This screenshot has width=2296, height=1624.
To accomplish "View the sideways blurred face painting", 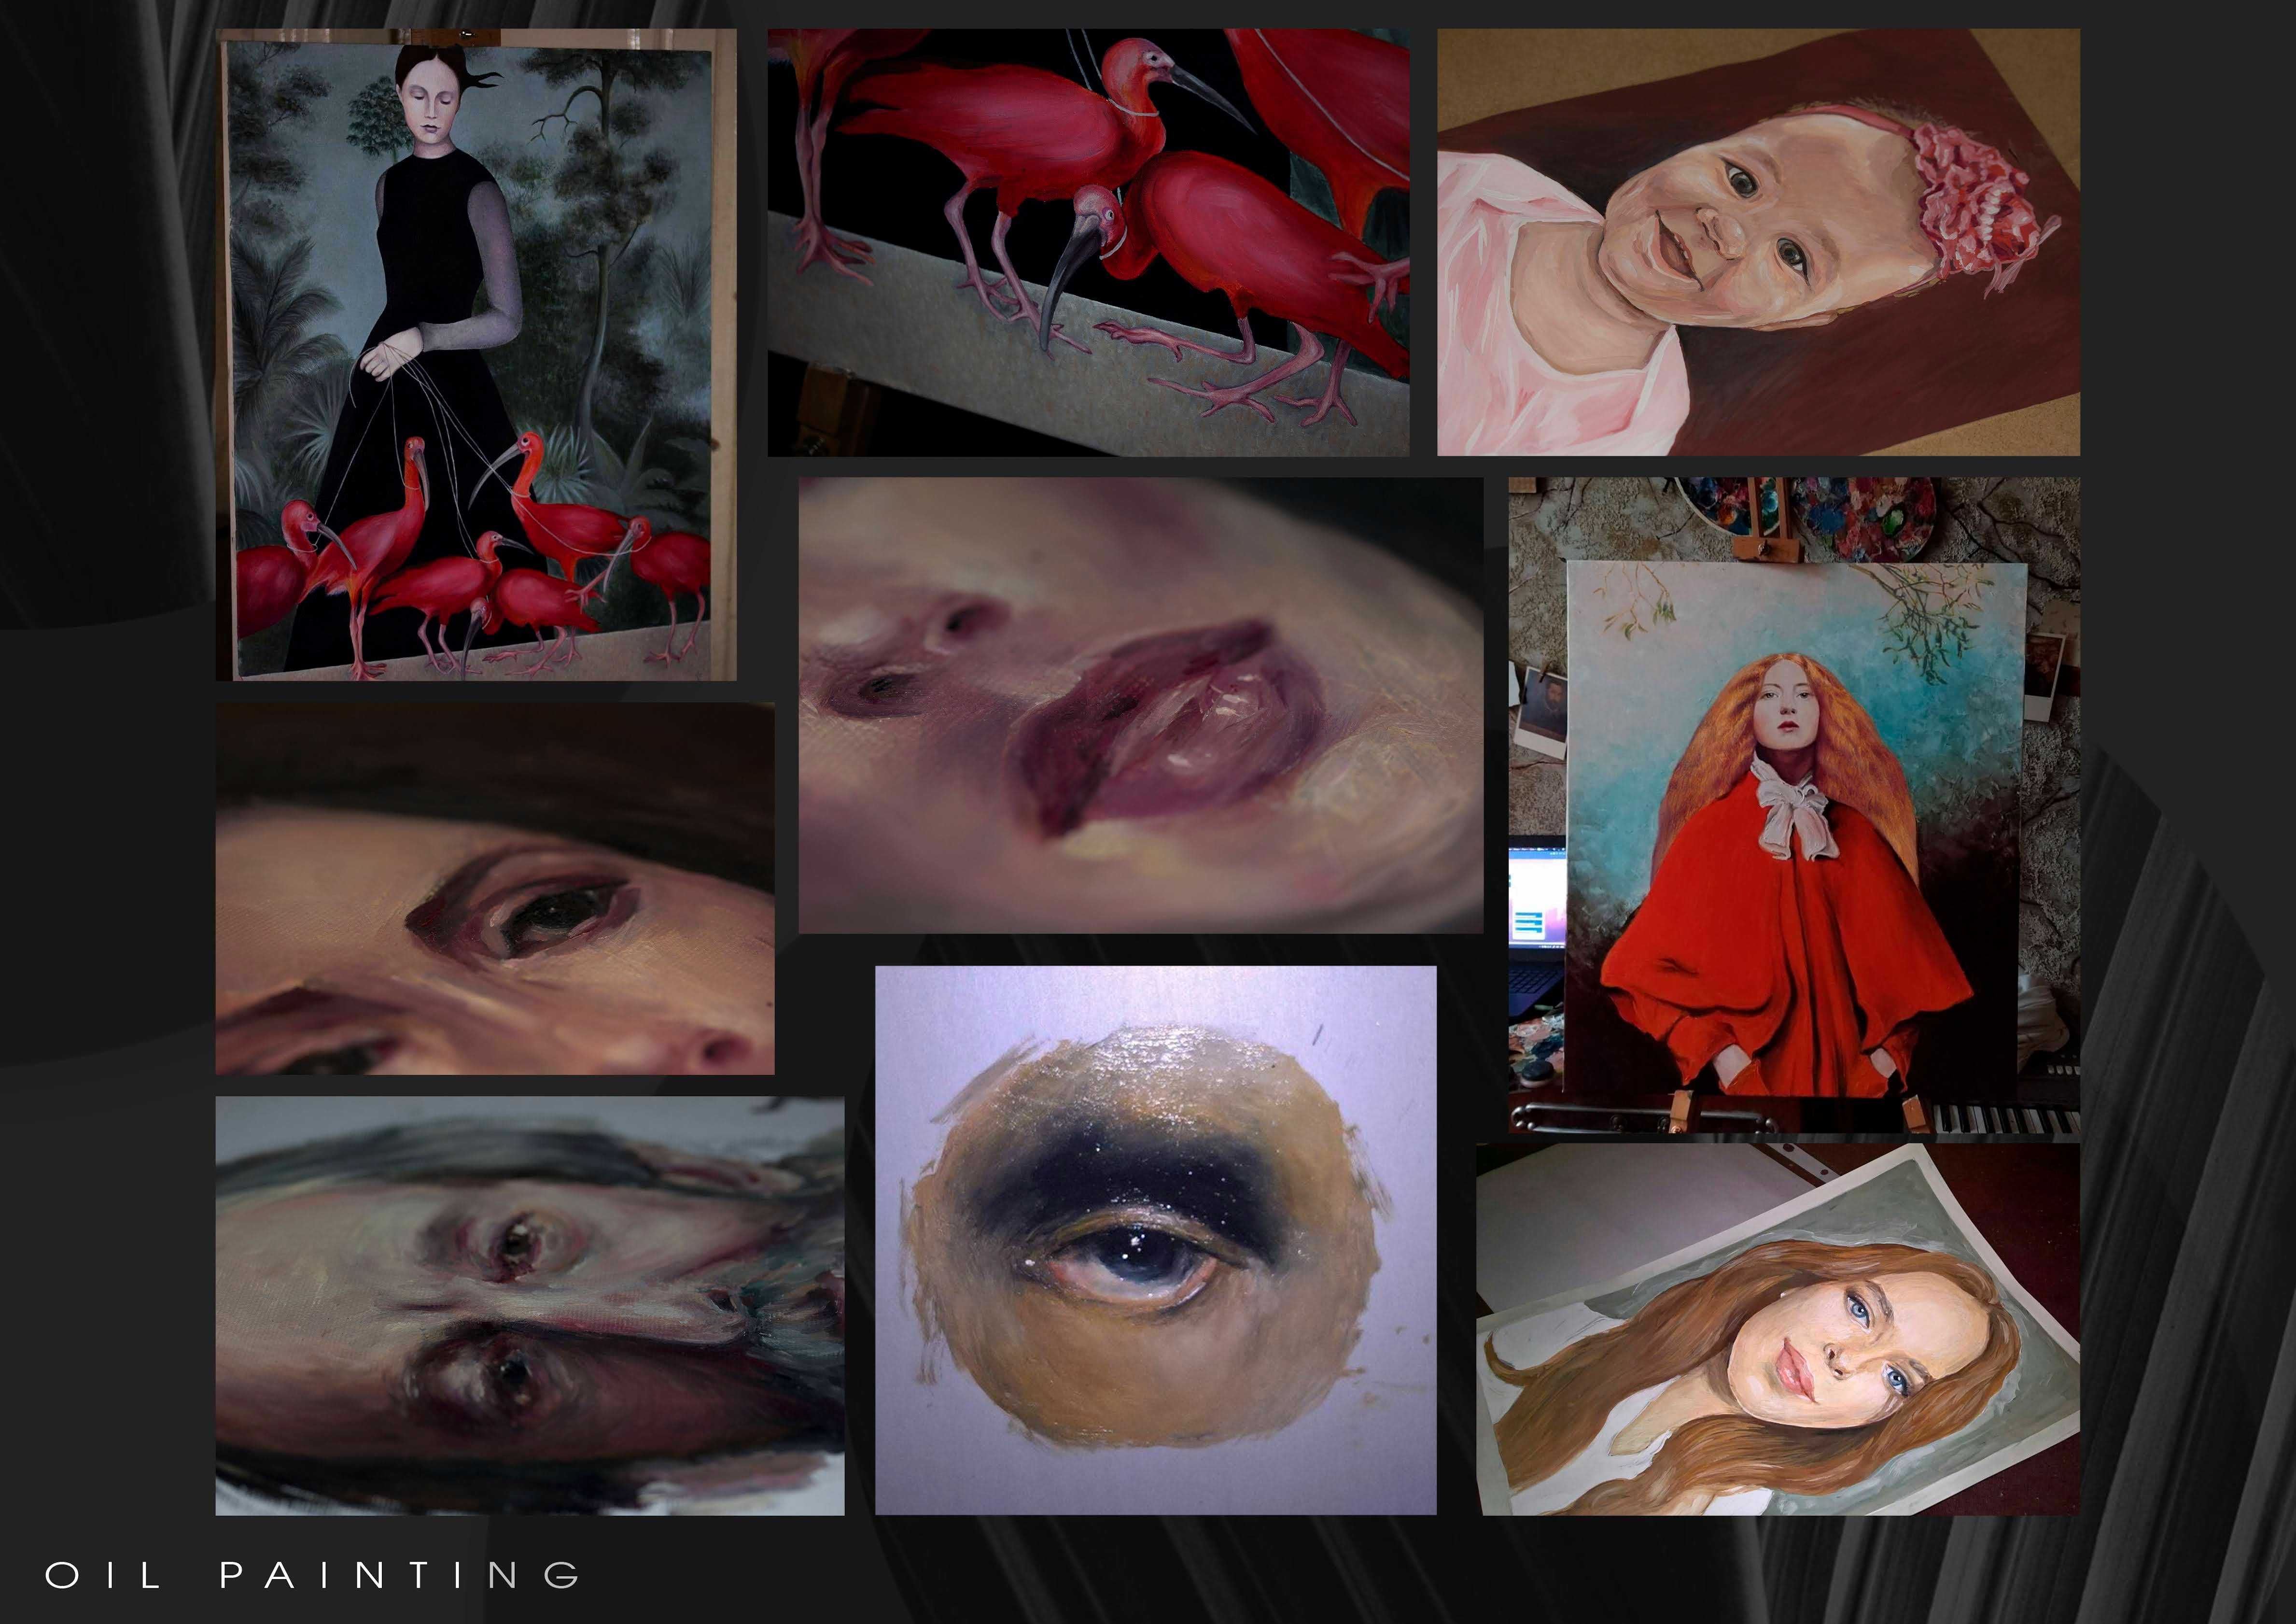I will 530,1306.
